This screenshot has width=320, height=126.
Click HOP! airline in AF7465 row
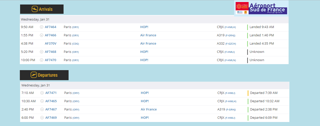(145, 101)
